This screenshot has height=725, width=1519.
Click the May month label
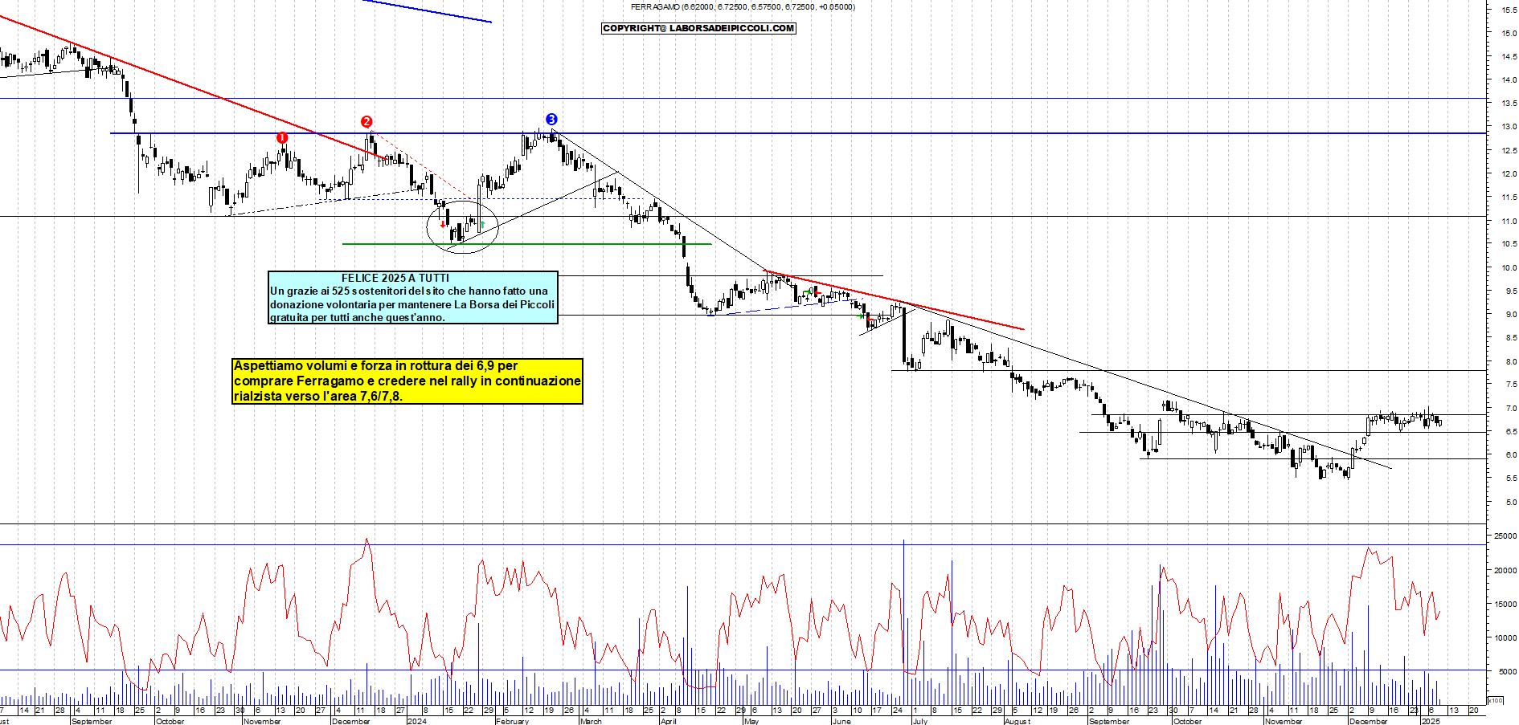[751, 721]
